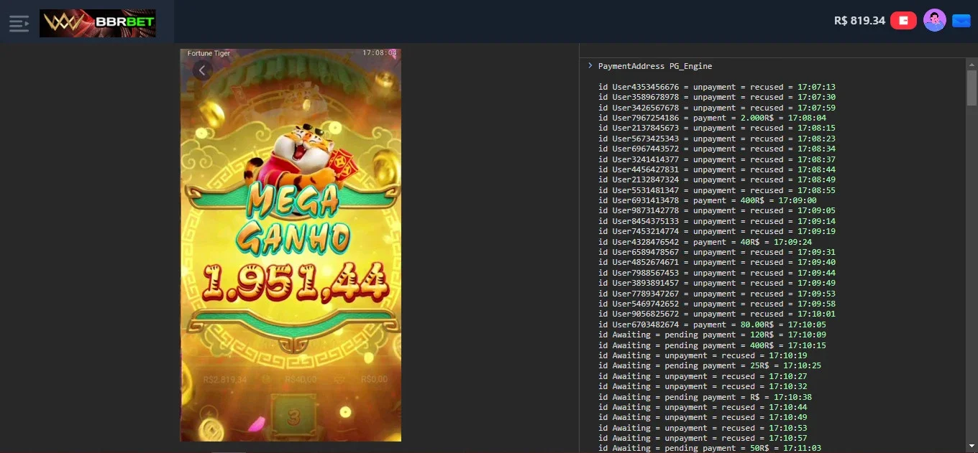Select log line for User5469742652
The height and width of the screenshot is (453, 978).
(717, 304)
